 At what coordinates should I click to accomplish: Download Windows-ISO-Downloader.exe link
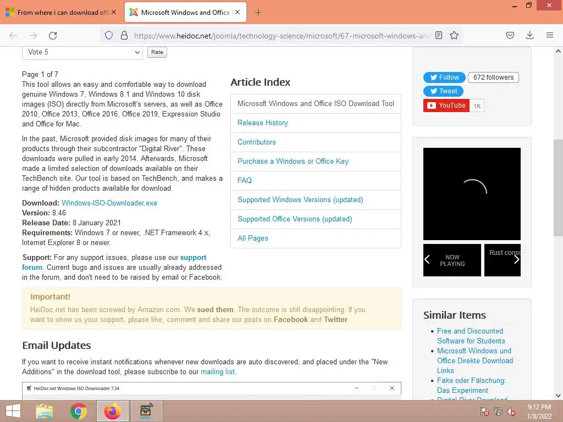(109, 203)
